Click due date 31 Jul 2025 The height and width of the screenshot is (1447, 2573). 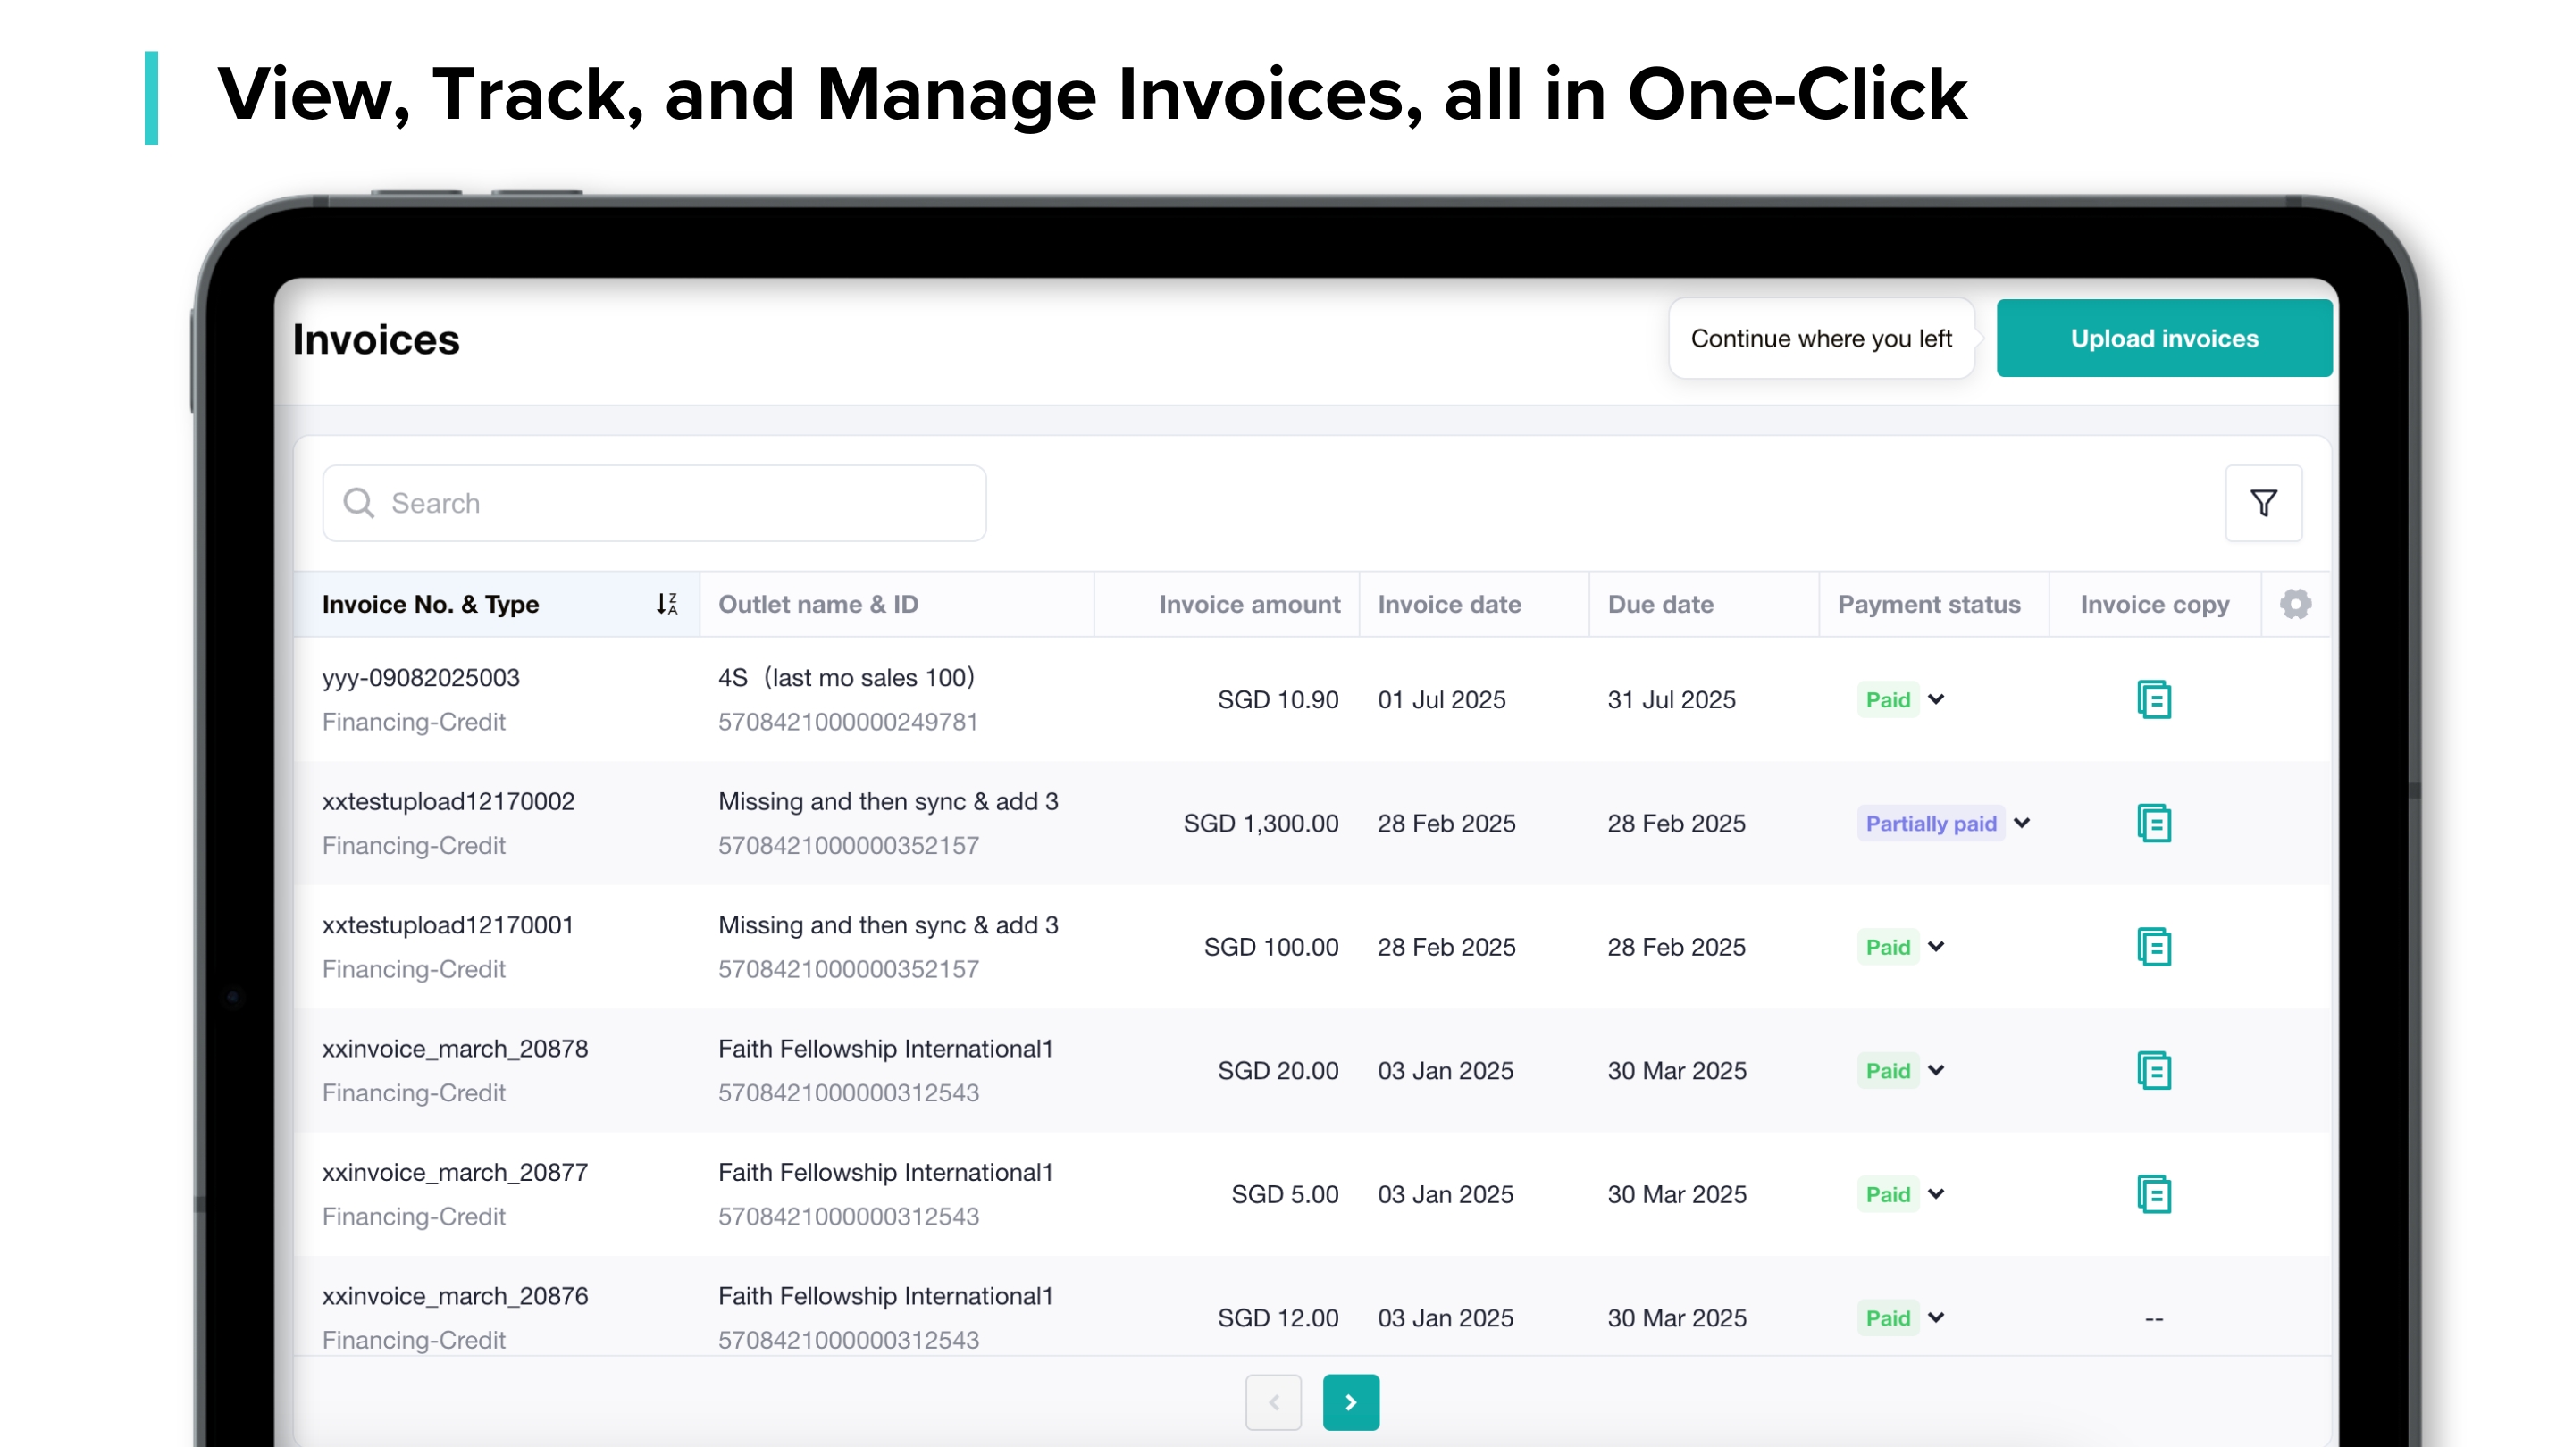(1671, 700)
